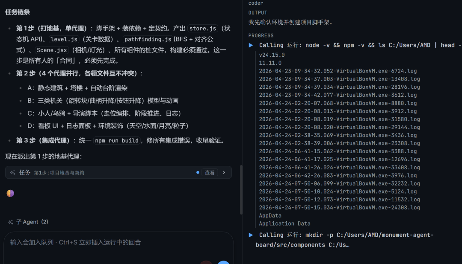Click the line 现在派出第 1 步的地基代理
The image size is (462, 264).
coord(43,157)
